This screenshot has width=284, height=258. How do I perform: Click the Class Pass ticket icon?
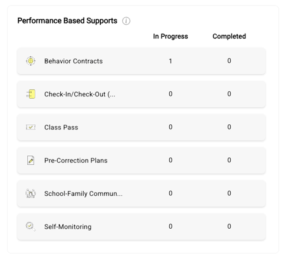tap(30, 127)
